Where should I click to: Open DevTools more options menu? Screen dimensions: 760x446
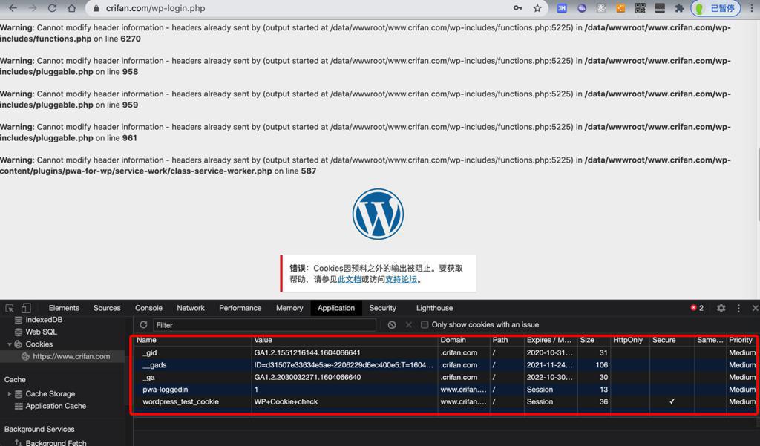tap(738, 308)
